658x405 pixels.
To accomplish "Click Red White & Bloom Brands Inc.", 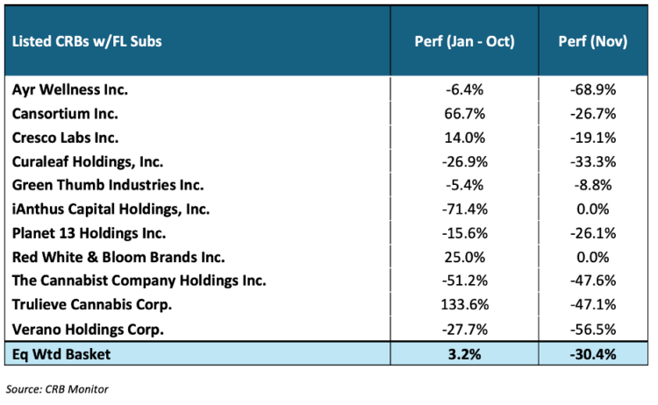I will click(119, 257).
